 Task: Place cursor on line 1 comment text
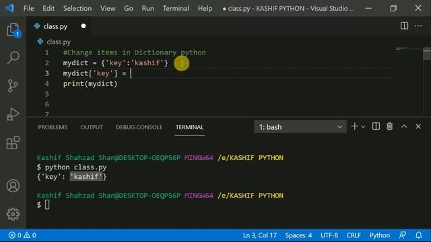pos(135,52)
